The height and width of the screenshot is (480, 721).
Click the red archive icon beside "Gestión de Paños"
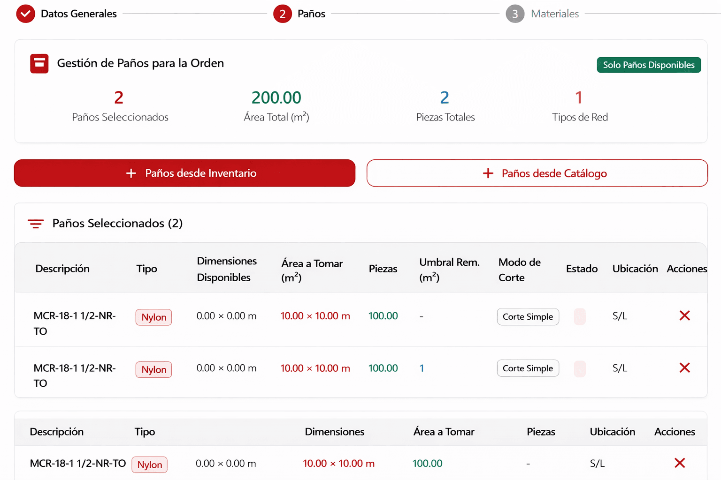[x=39, y=63]
